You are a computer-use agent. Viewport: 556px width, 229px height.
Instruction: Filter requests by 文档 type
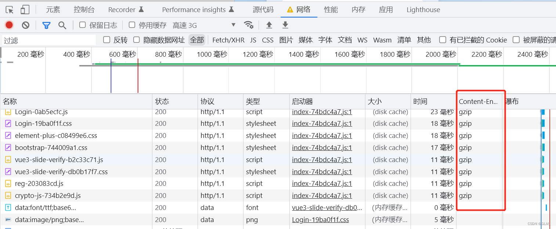[345, 40]
